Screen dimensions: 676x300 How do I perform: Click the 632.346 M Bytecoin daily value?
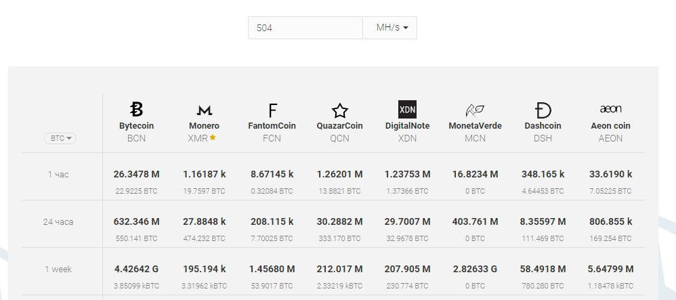pyautogui.click(x=136, y=222)
